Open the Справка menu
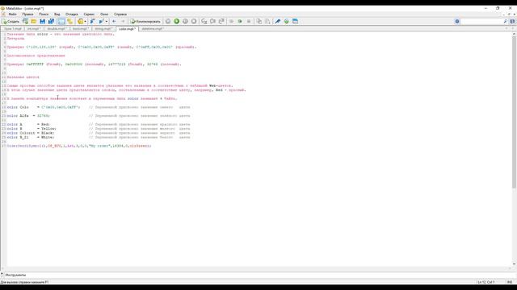 (120, 14)
